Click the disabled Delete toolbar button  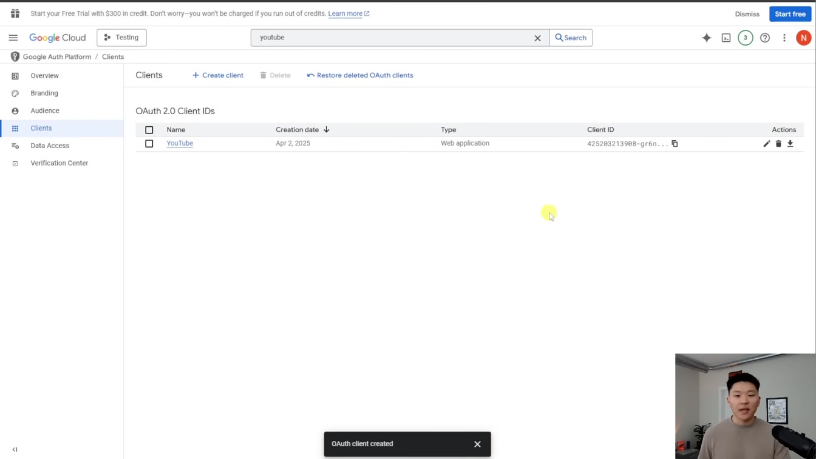click(276, 75)
